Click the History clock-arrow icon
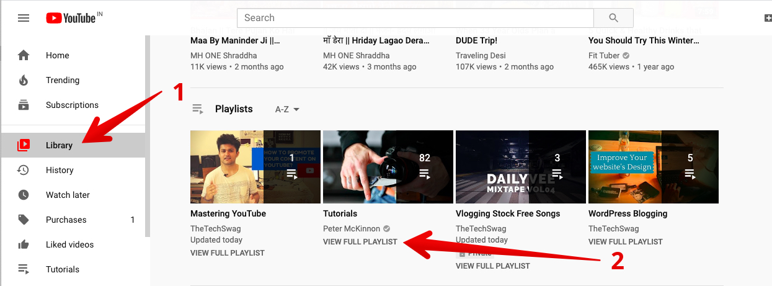The height and width of the screenshot is (286, 772). (x=24, y=170)
